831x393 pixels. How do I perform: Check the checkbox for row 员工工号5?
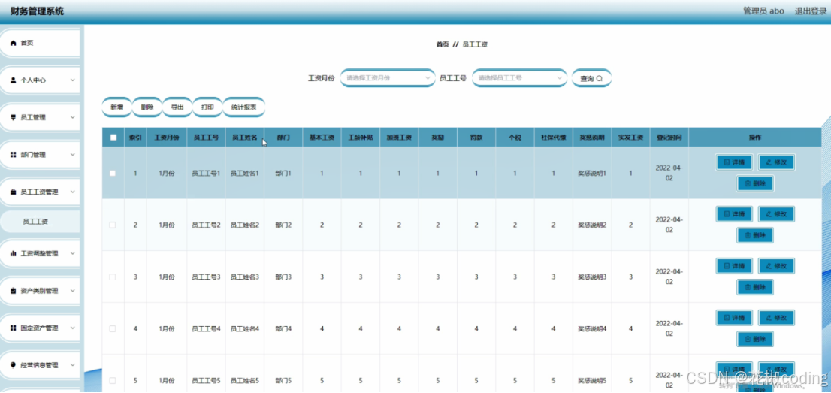pyautogui.click(x=113, y=380)
